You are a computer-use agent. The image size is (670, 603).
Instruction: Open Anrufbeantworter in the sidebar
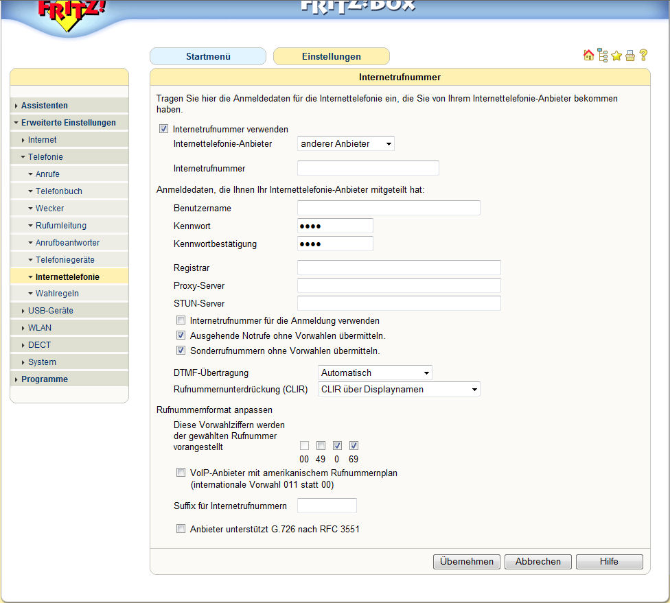[x=69, y=242]
